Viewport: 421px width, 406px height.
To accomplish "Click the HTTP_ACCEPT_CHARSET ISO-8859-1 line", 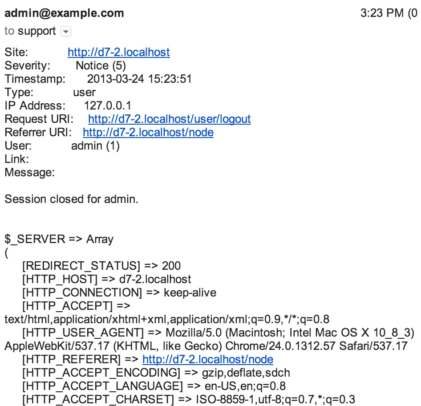I will coord(189,399).
